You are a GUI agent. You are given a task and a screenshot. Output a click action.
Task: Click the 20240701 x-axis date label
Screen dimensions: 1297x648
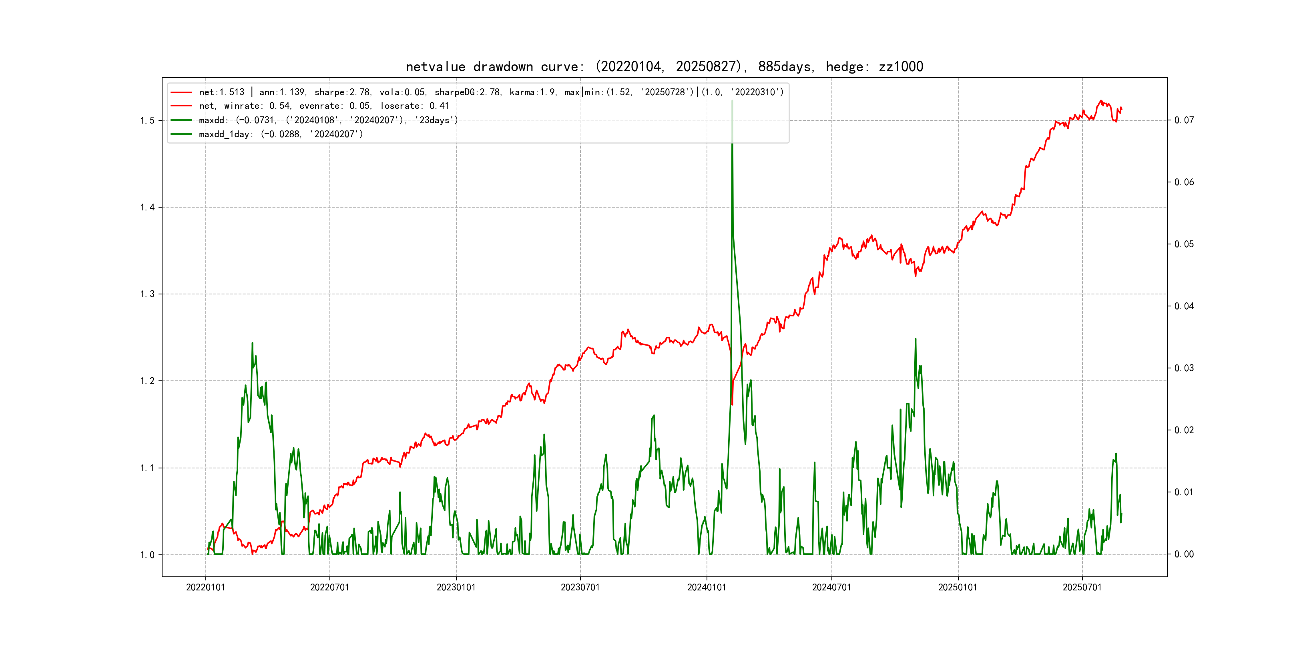(831, 588)
